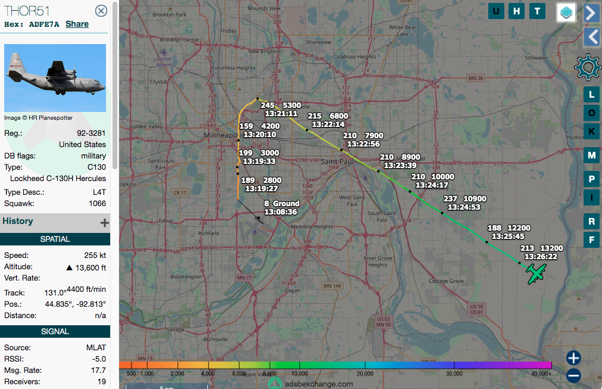This screenshot has width=602, height=389.
Task: Click the track label 13:22:56
Action: tap(363, 144)
